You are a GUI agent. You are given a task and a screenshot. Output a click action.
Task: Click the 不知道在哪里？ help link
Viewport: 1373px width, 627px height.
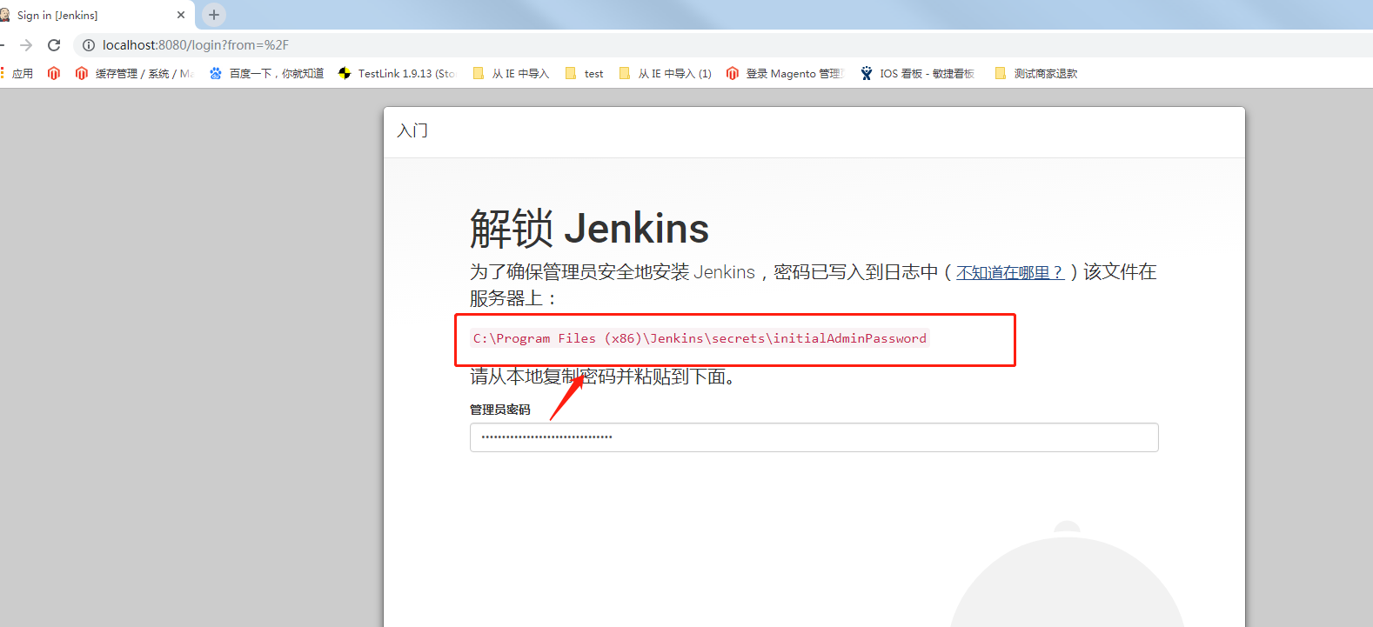[x=1010, y=272]
